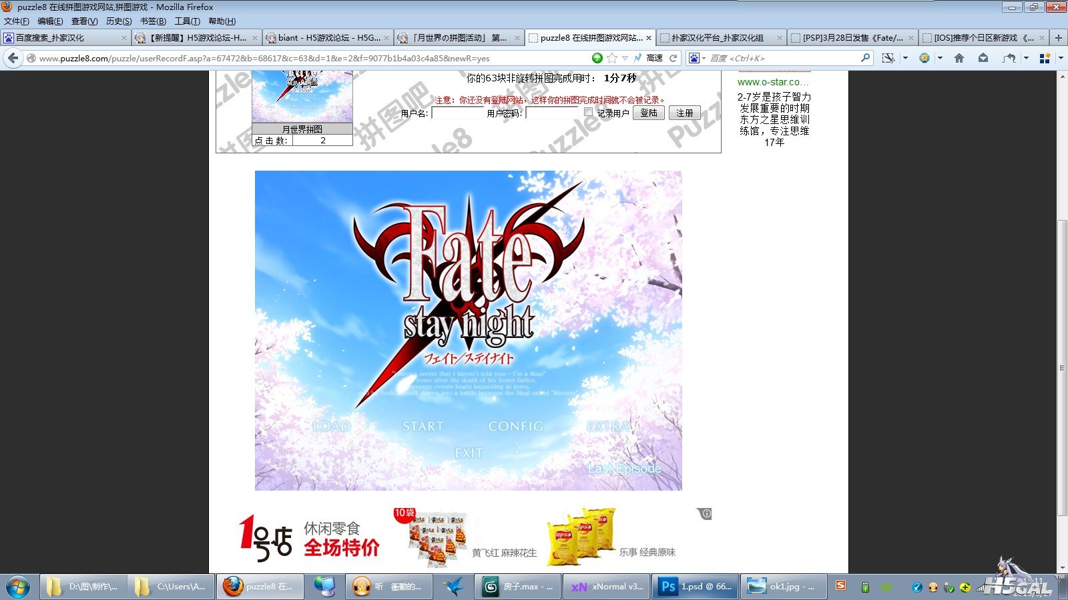Bookmark this page with the star icon

tap(611, 58)
